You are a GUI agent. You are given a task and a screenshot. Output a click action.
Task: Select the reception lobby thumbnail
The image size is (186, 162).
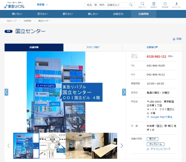tap(79, 146)
